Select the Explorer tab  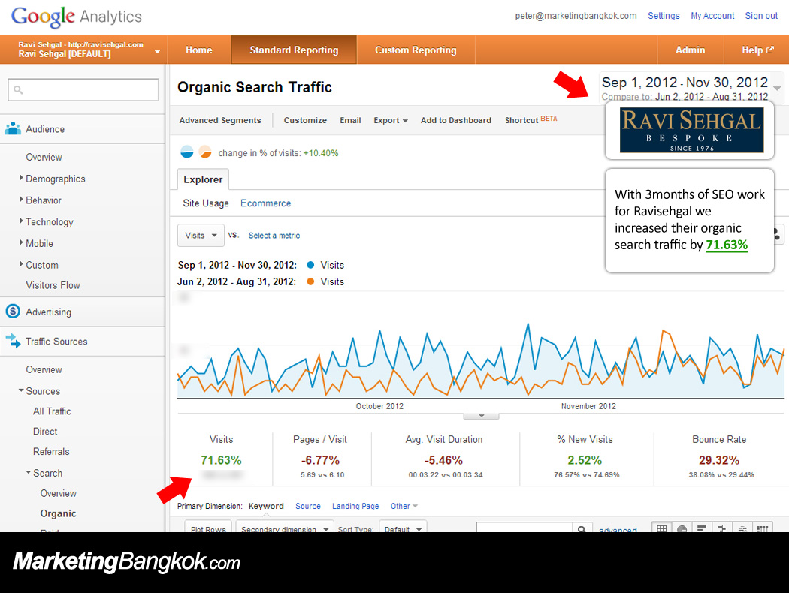[204, 179]
